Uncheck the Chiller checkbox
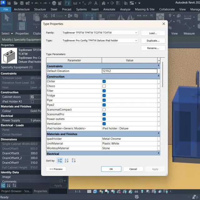Viewport: 200px width, 200px height. point(104,81)
